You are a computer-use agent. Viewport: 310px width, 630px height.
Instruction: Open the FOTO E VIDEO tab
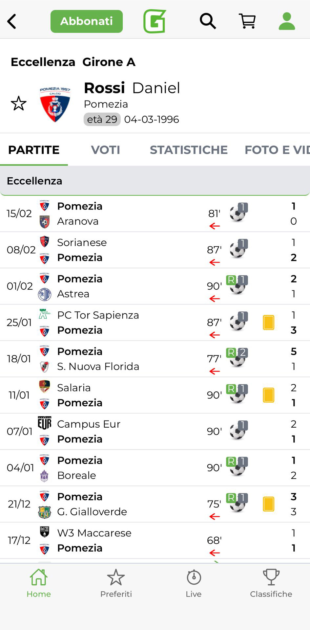(277, 150)
